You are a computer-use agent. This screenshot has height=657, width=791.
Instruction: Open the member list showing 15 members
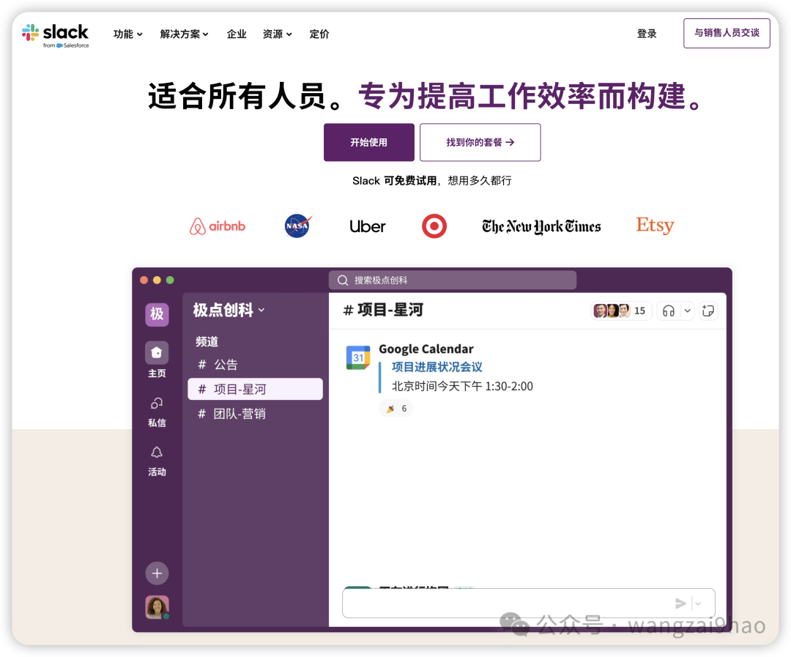coord(621,311)
